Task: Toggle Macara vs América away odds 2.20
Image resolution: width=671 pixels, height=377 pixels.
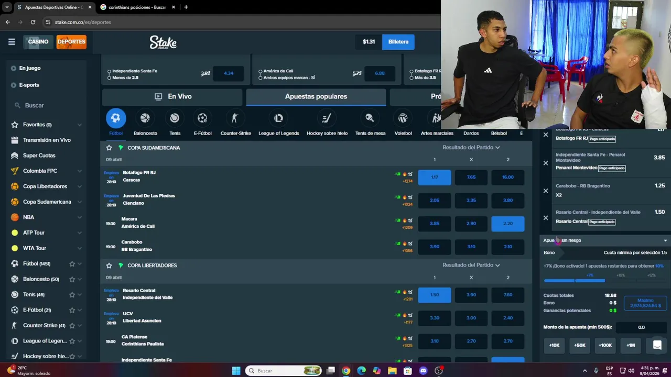Action: coord(507,224)
